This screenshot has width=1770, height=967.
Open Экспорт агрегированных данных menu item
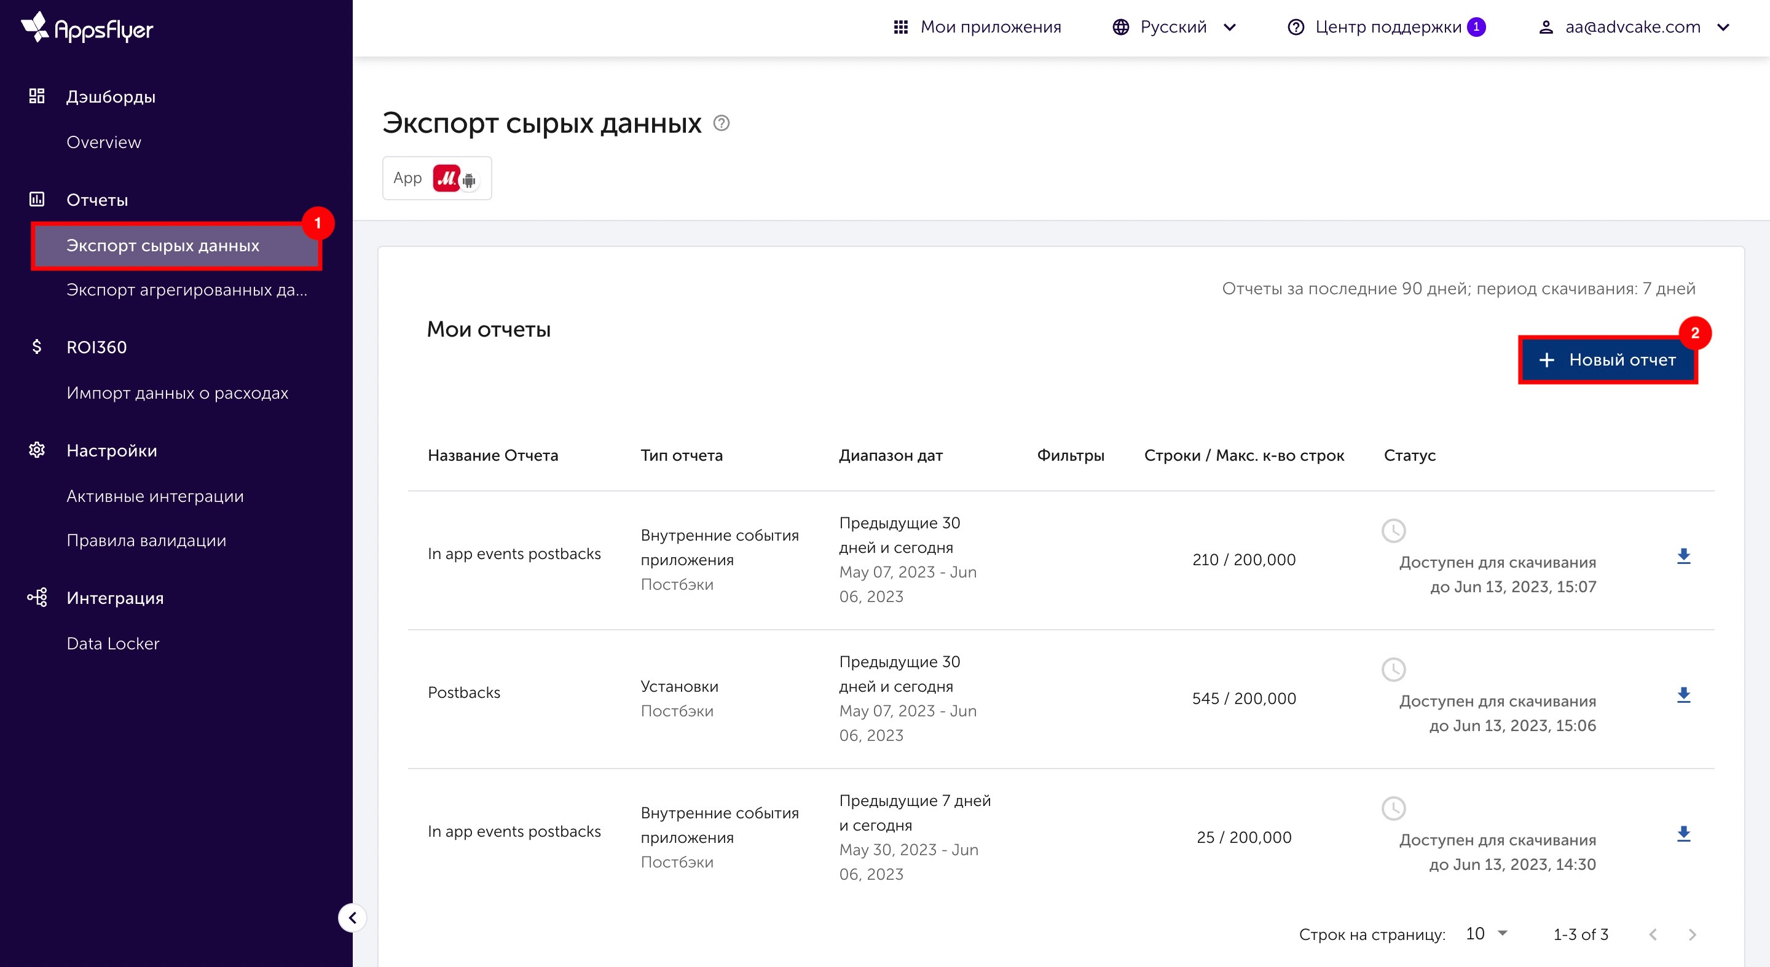tap(187, 290)
